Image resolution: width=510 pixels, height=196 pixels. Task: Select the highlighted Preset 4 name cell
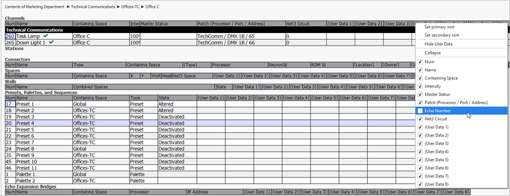point(44,123)
